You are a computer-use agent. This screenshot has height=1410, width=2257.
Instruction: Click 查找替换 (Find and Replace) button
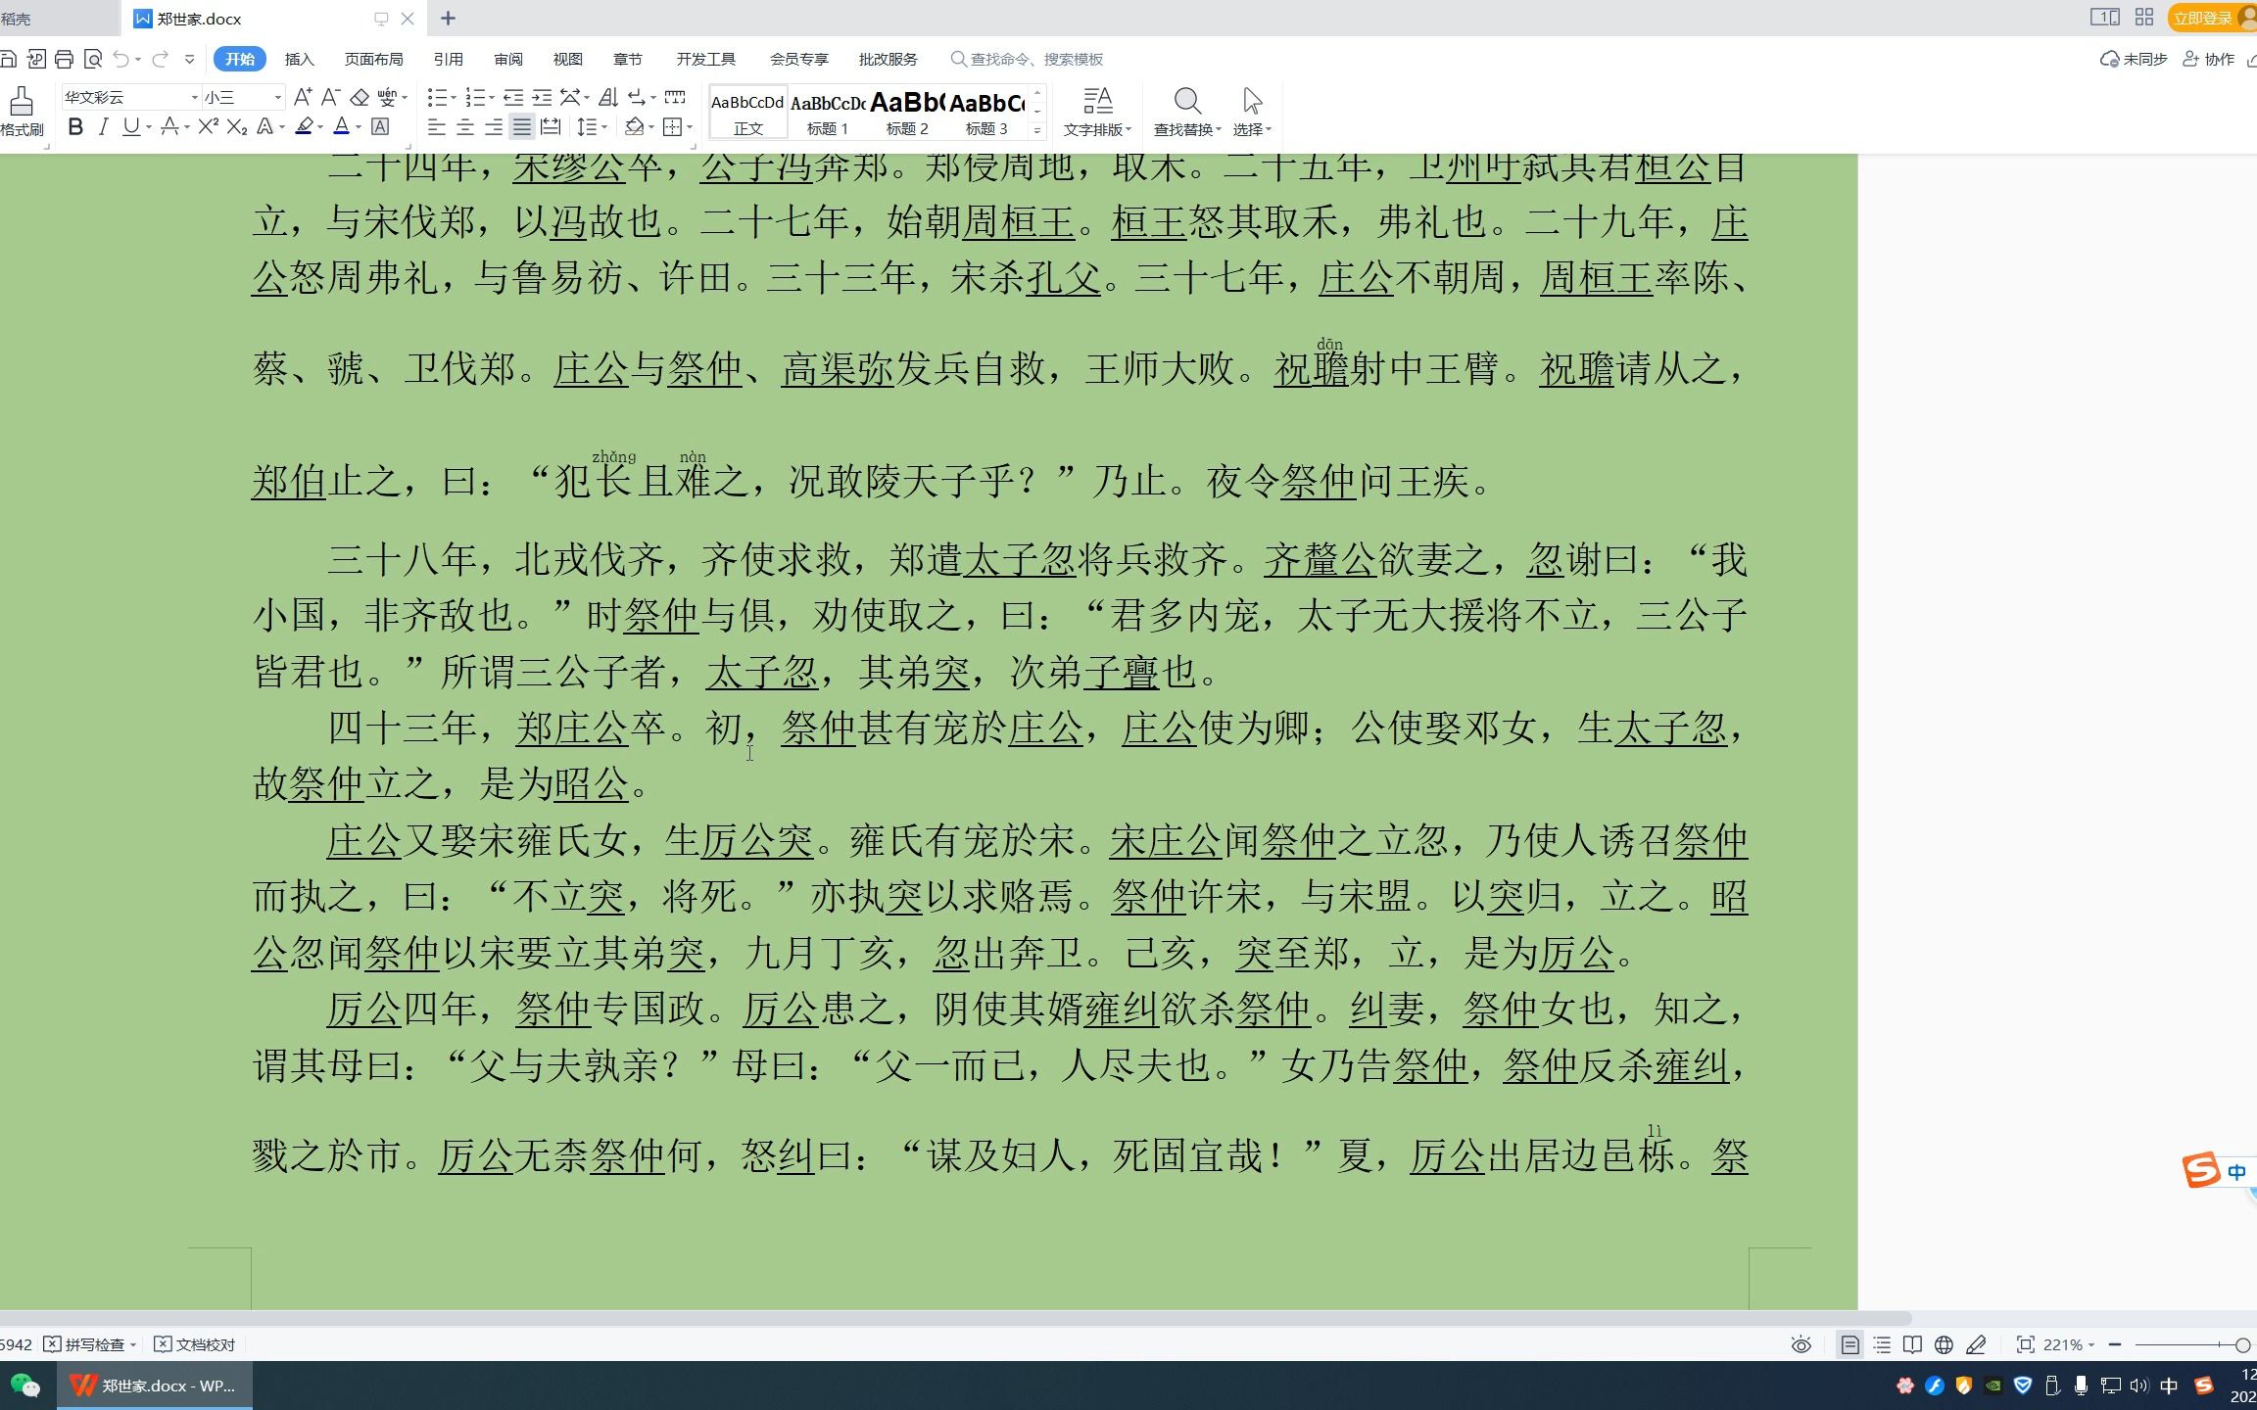pyautogui.click(x=1187, y=113)
